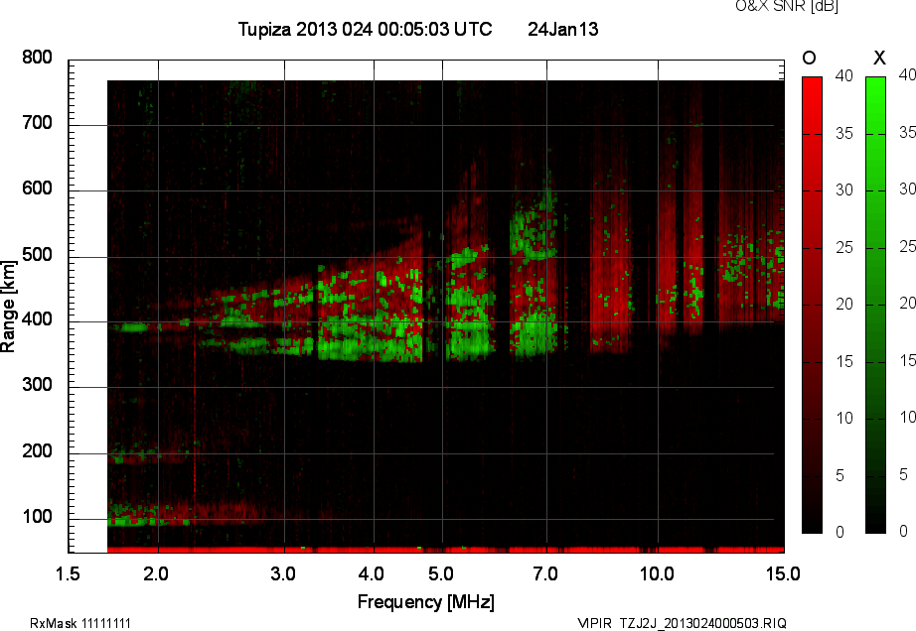The width and height of the screenshot is (916, 631).
Task: Click the 400 km range tick label
Action: click(x=37, y=319)
